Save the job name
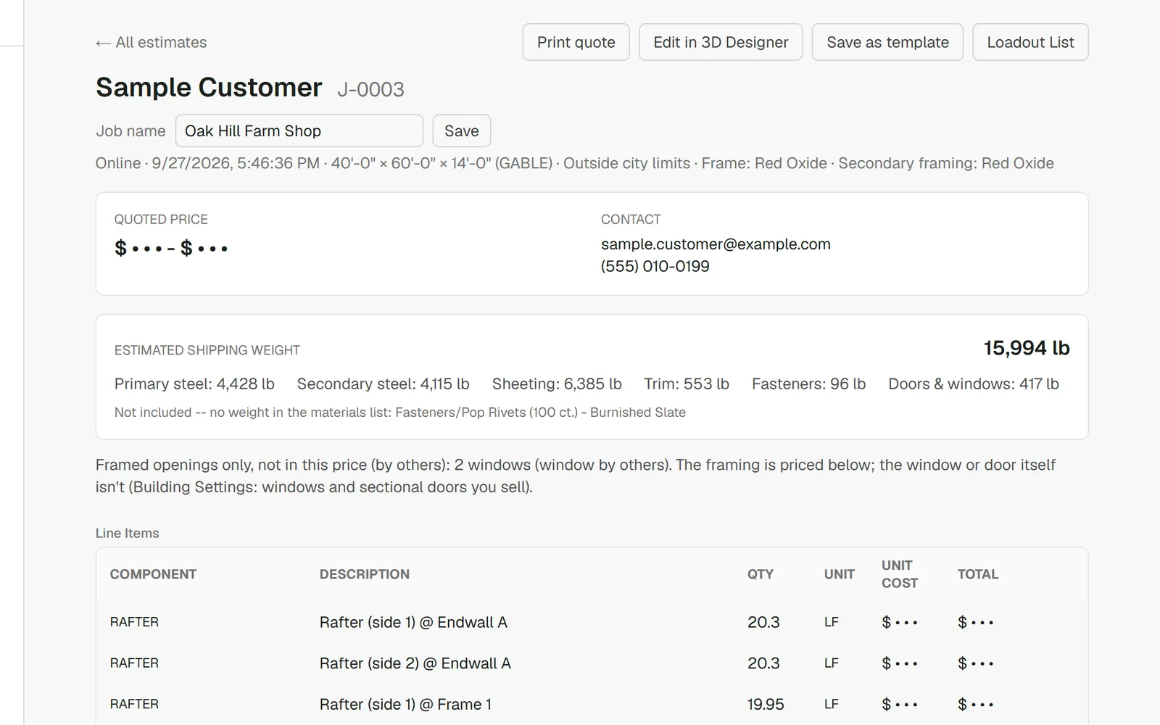Screen dimensions: 1160x725 (x=462, y=131)
